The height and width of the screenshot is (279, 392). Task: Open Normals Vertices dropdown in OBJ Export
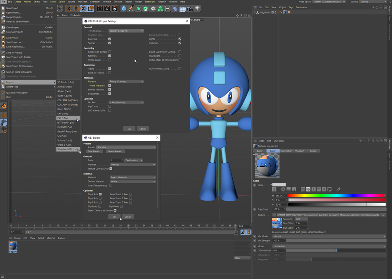coord(133,165)
